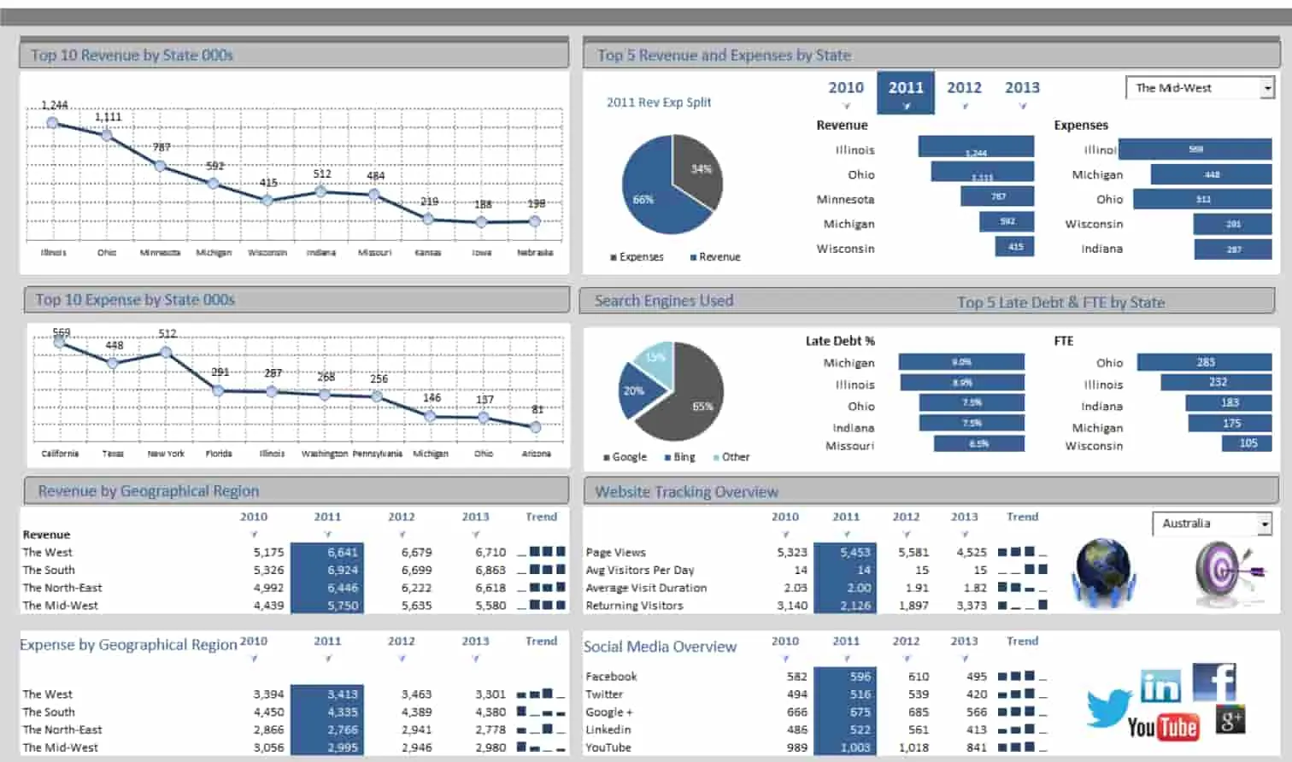
Task: Click the globe in hands image
Action: click(x=1102, y=571)
